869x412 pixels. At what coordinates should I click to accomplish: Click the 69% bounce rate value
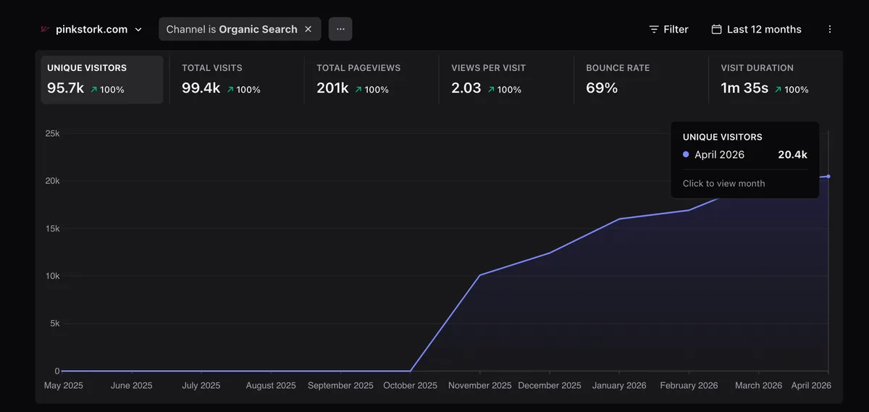click(602, 88)
